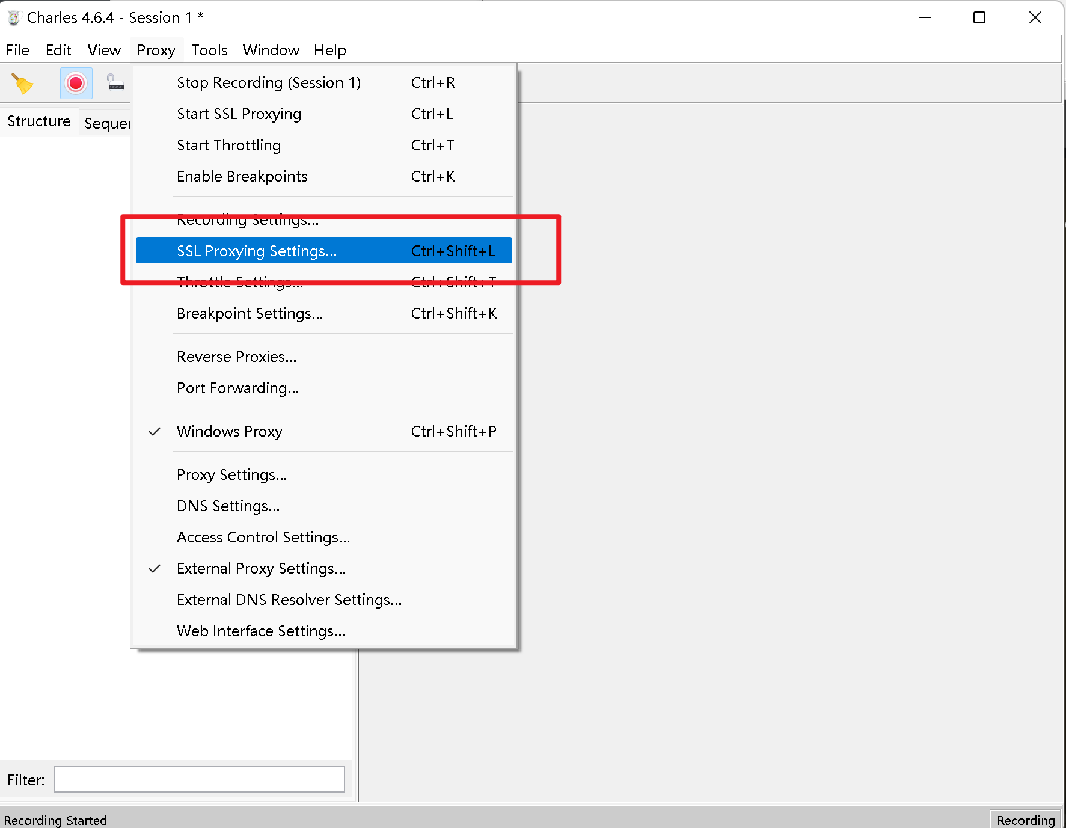Screen dimensions: 1066x828
Task: Click the SSL proxying lock toolbar icon
Action: [x=115, y=82]
